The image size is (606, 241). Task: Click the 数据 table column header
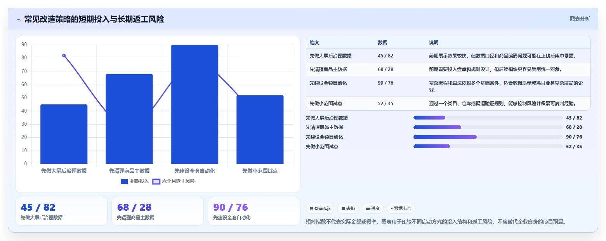point(382,42)
